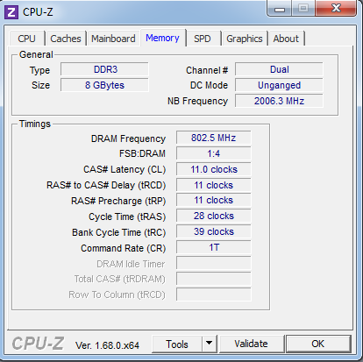Select the 28 clocks tRAS value

(214, 216)
